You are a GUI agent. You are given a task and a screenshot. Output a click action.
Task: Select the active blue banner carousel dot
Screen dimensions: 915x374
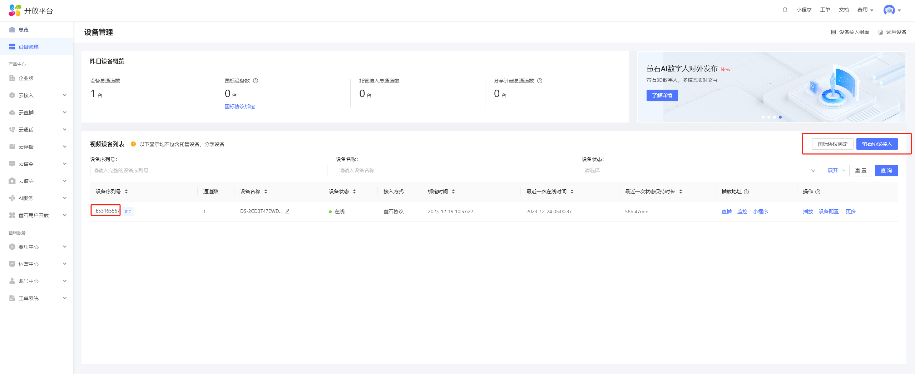coord(780,117)
